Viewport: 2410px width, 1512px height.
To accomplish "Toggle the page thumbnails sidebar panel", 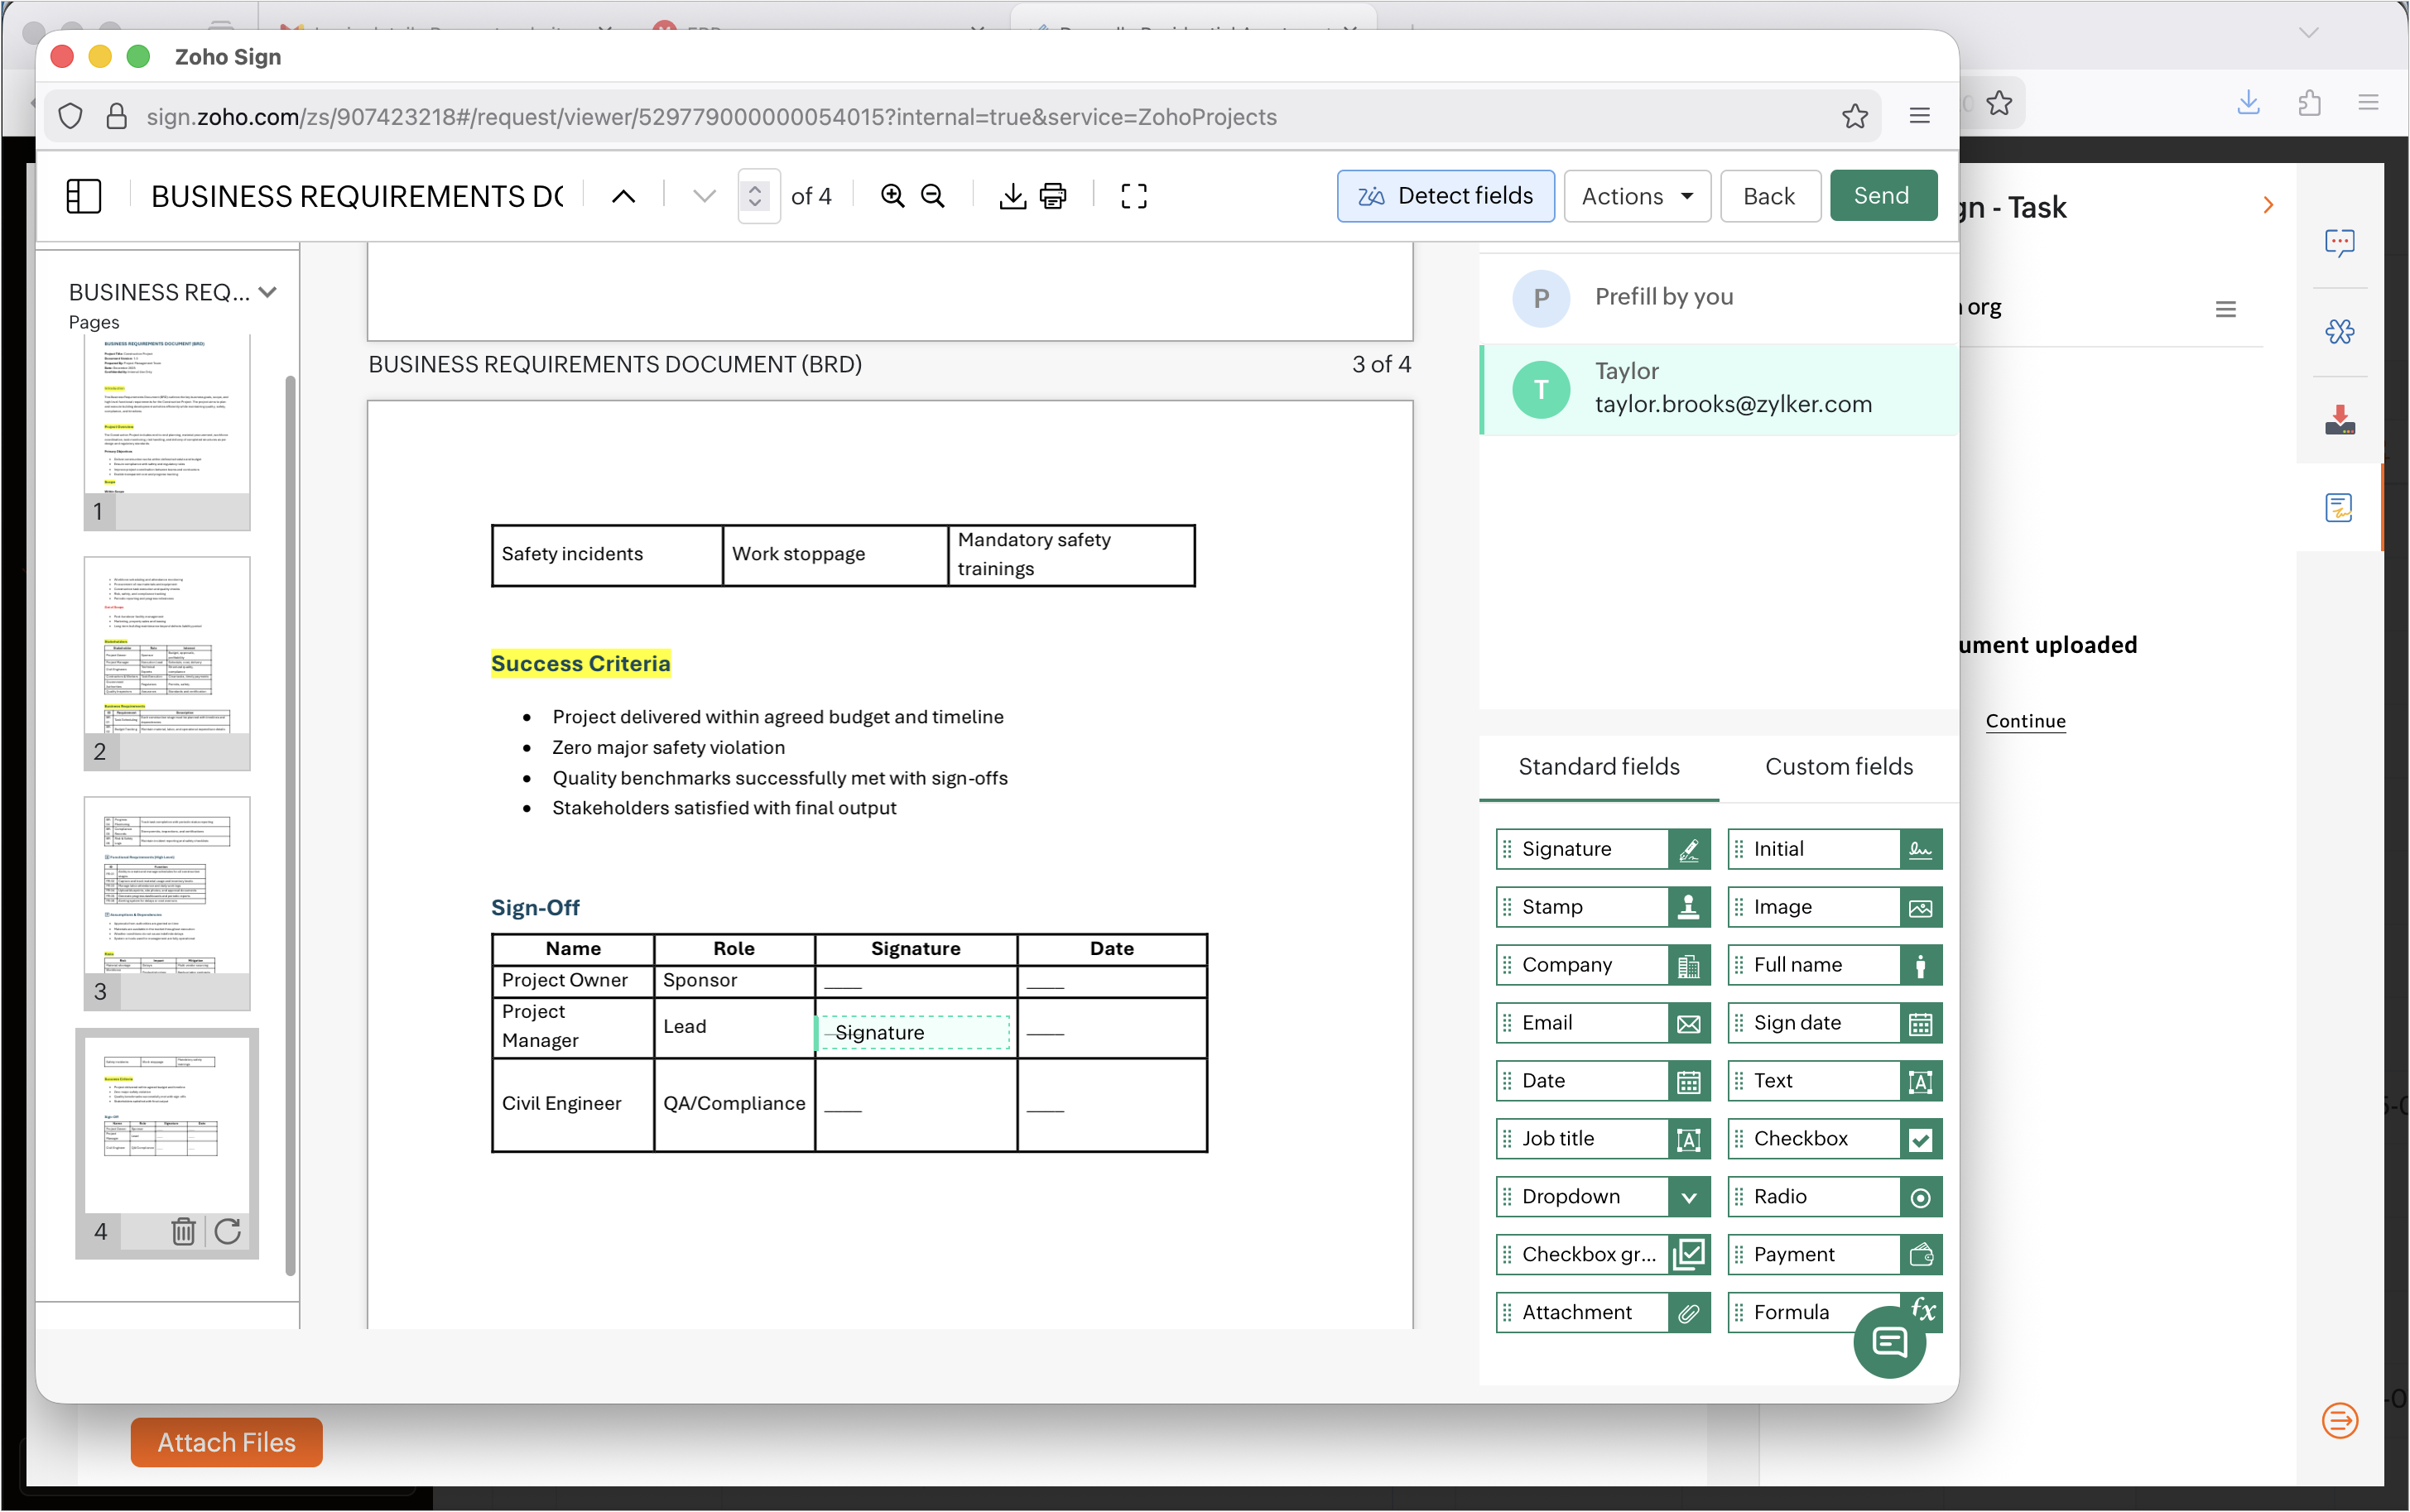I will (83, 196).
